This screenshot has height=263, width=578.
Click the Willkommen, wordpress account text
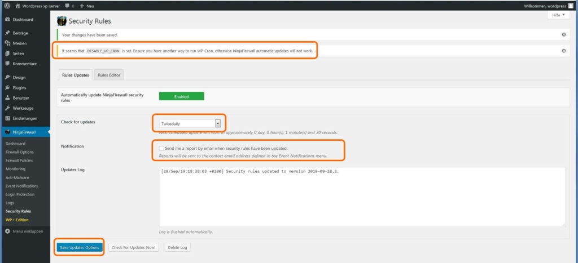click(x=545, y=6)
